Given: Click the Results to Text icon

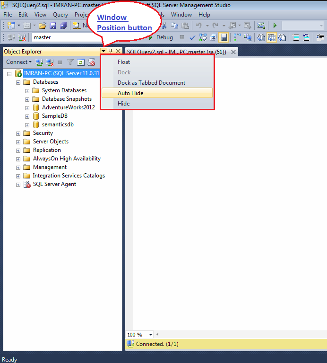Looking at the screenshot, I should 261,37.
